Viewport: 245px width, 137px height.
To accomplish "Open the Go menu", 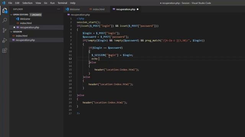I will (46, 3).
